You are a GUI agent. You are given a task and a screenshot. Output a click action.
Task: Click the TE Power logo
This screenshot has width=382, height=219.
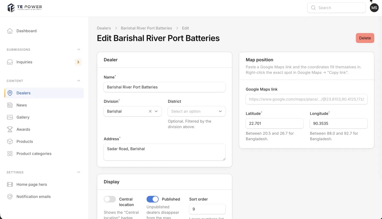[25, 8]
